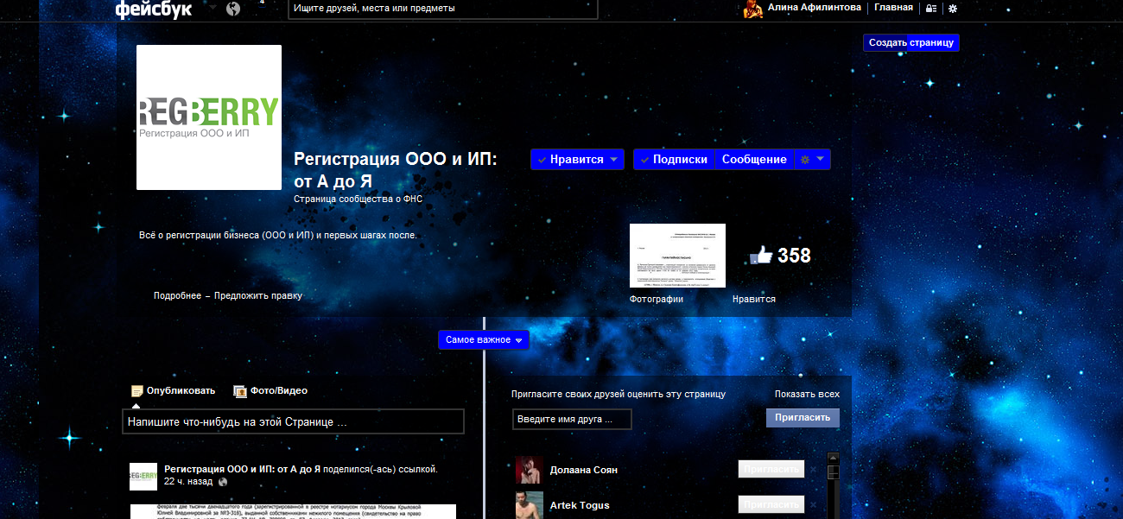Open the page name link in the post header
1123x519 pixels.
[243, 470]
